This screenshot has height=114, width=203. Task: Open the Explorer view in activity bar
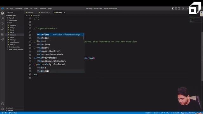click(3, 13)
